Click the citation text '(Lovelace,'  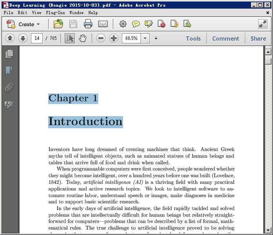pyautogui.click(x=223, y=176)
